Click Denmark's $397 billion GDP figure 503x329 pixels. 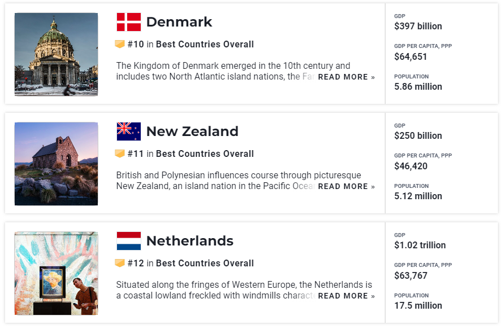point(418,27)
